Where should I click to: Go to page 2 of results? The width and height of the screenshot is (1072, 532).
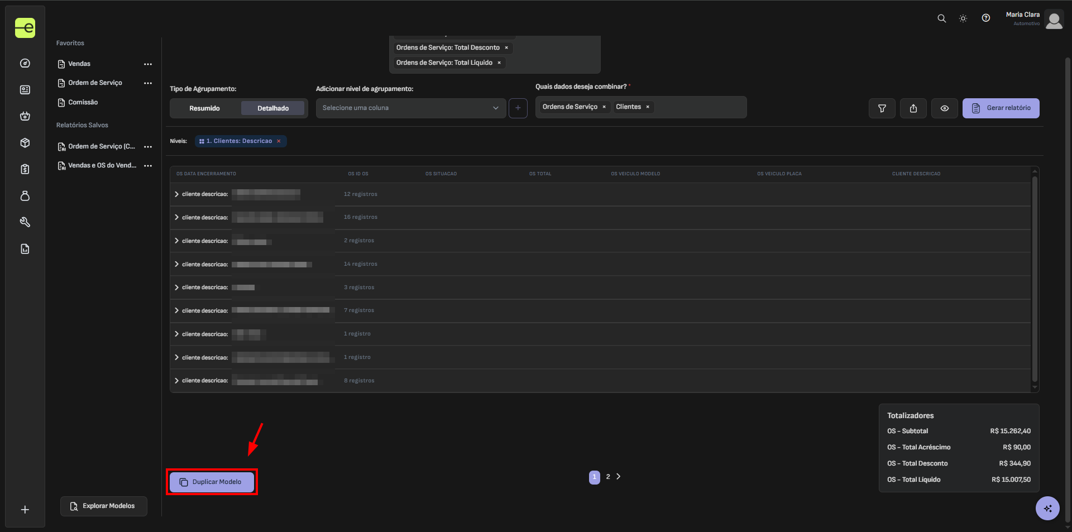point(608,477)
